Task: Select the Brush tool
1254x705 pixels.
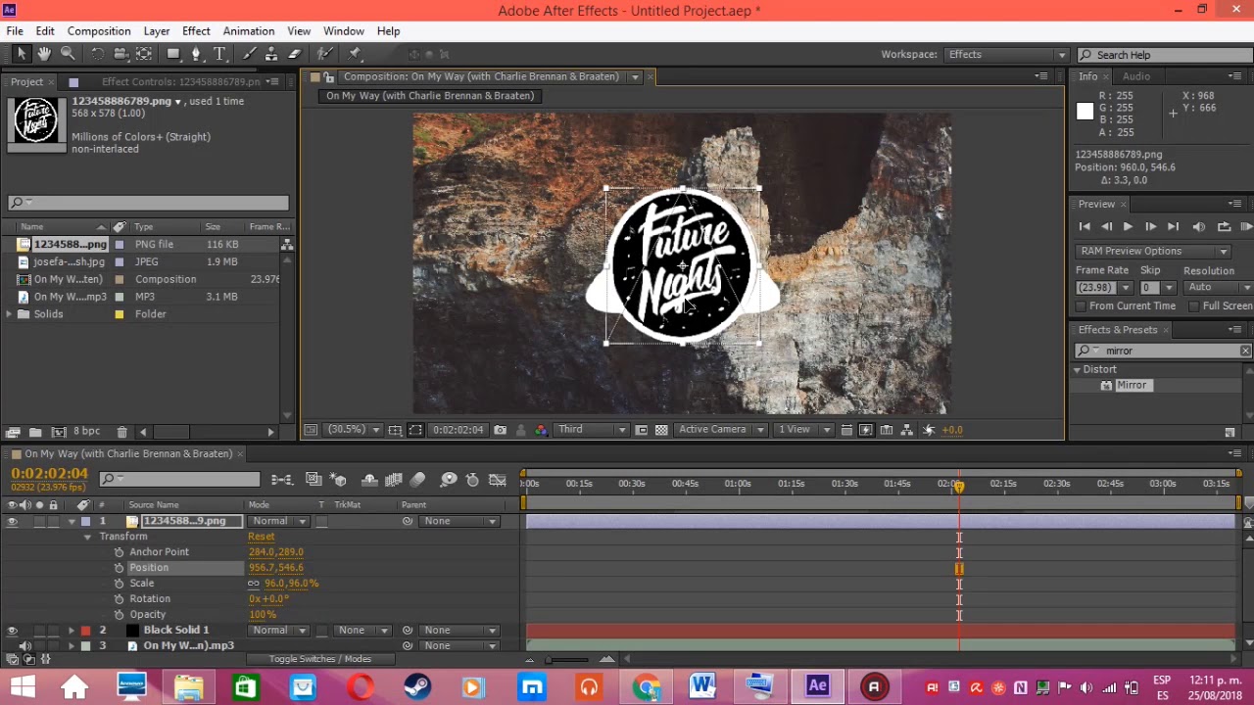Action: [249, 54]
